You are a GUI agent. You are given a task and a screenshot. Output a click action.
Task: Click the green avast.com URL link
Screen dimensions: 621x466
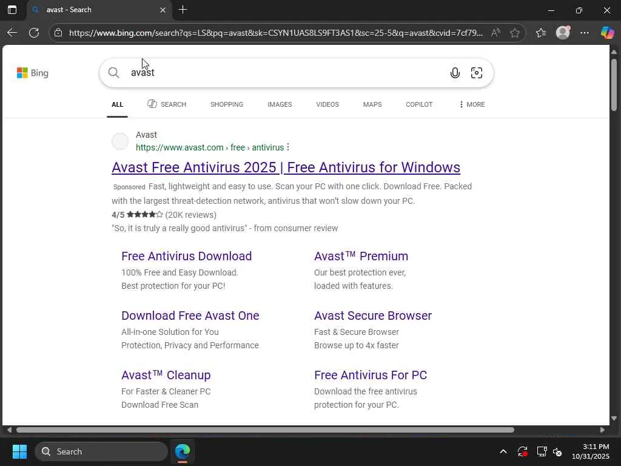click(210, 147)
